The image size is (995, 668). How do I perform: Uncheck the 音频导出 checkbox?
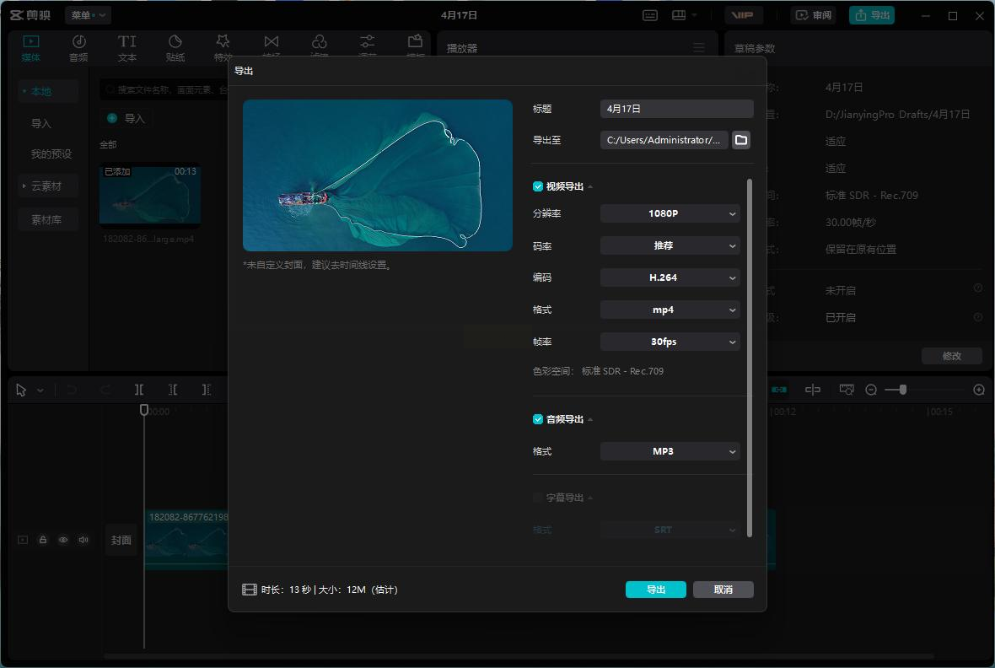538,419
